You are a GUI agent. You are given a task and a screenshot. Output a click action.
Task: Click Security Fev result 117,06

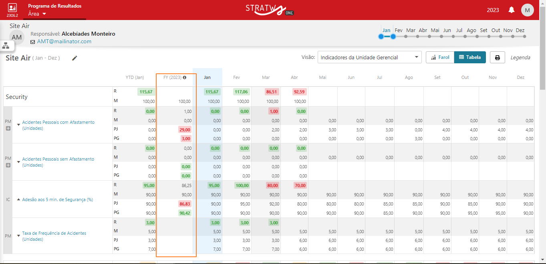(x=242, y=92)
